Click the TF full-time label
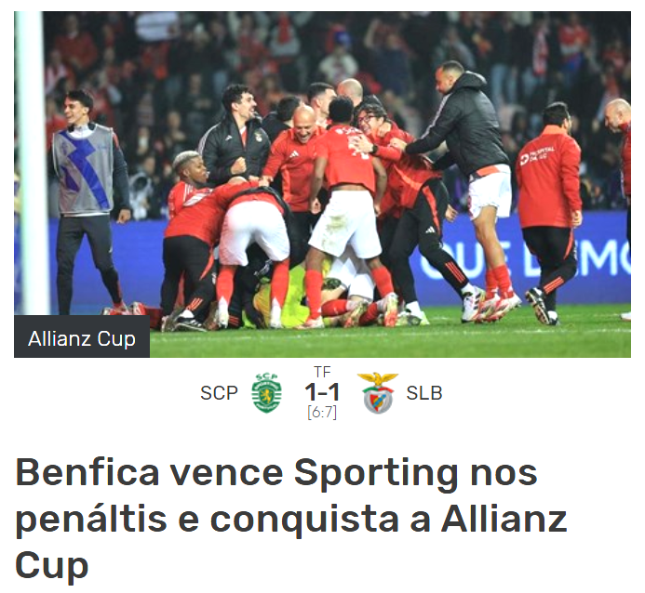This screenshot has width=645, height=593. (x=322, y=372)
